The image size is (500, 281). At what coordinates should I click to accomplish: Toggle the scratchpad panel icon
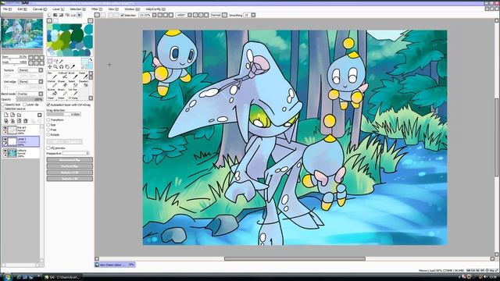pyautogui.click(x=80, y=15)
